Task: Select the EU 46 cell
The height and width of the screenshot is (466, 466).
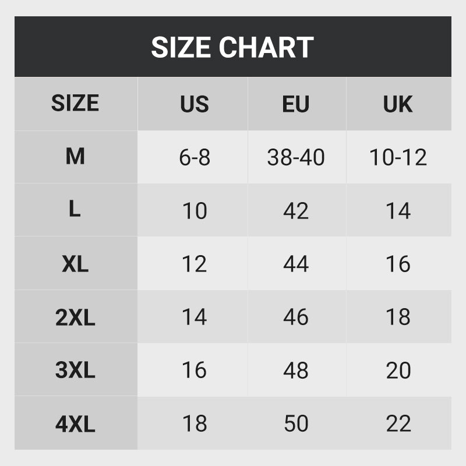Action: pos(296,317)
